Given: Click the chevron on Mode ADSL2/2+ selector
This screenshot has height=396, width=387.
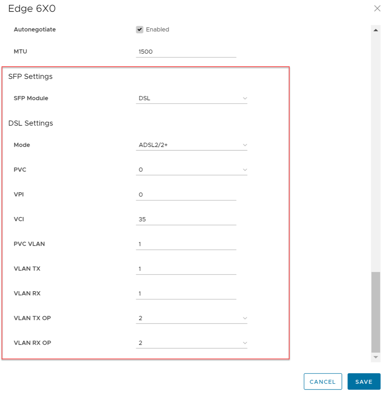Looking at the screenshot, I should [245, 145].
